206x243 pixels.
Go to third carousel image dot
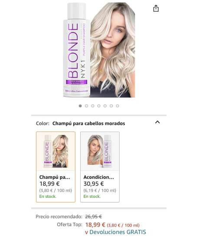pyautogui.click(x=93, y=106)
